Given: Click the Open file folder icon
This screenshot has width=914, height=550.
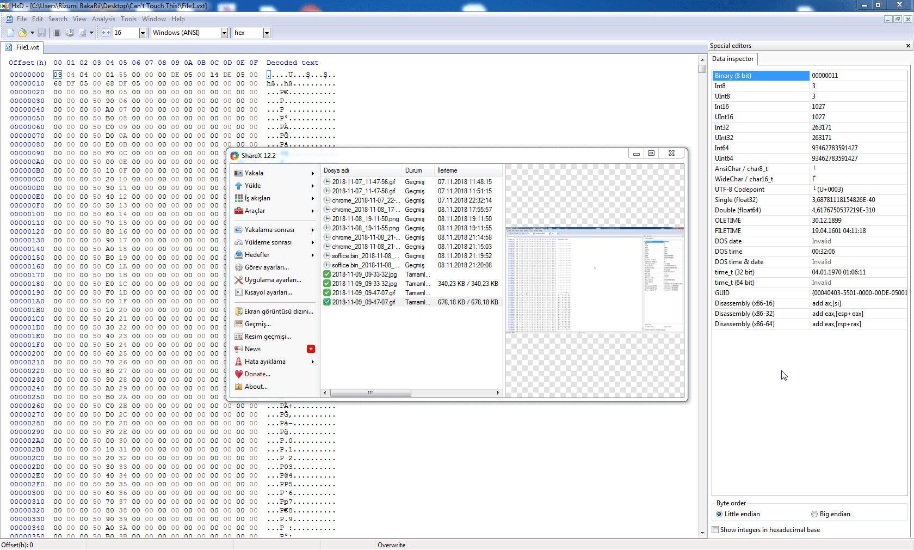Looking at the screenshot, I should pos(23,33).
